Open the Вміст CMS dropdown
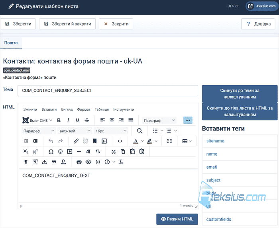Viewport: 279px width, 228px height. 37,121
